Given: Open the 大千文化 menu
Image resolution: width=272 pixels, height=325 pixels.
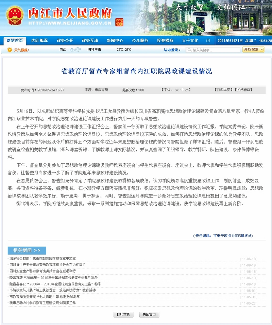Looking at the screenshot, I should pyautogui.click(x=190, y=41).
